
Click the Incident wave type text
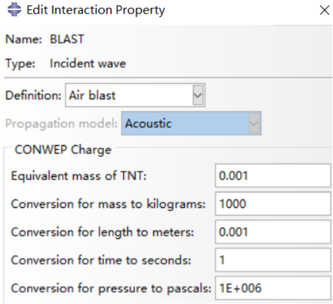click(x=88, y=64)
